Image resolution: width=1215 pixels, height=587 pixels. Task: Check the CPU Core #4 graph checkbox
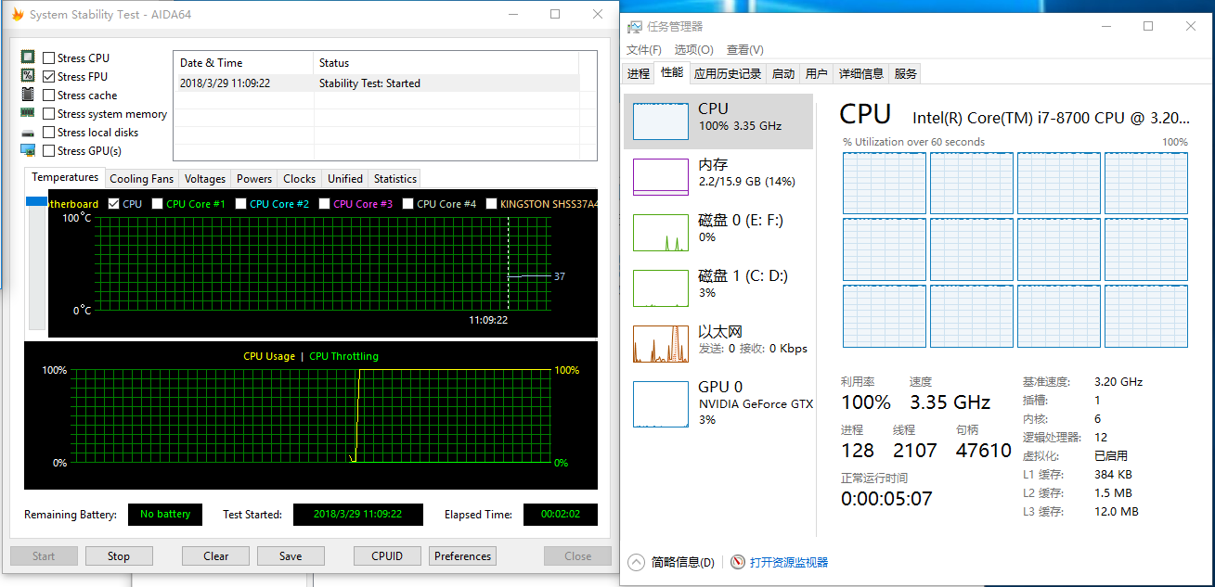coord(408,203)
